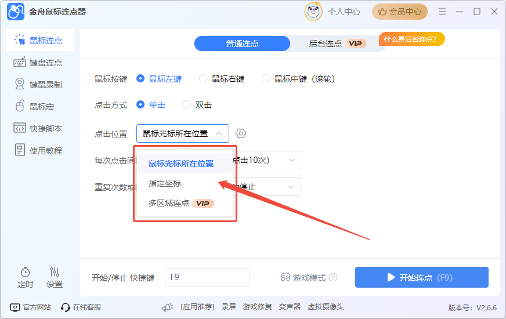The width and height of the screenshot is (506, 319).
Task: Open the 鼠标连点 sidebar section
Action: click(40, 41)
